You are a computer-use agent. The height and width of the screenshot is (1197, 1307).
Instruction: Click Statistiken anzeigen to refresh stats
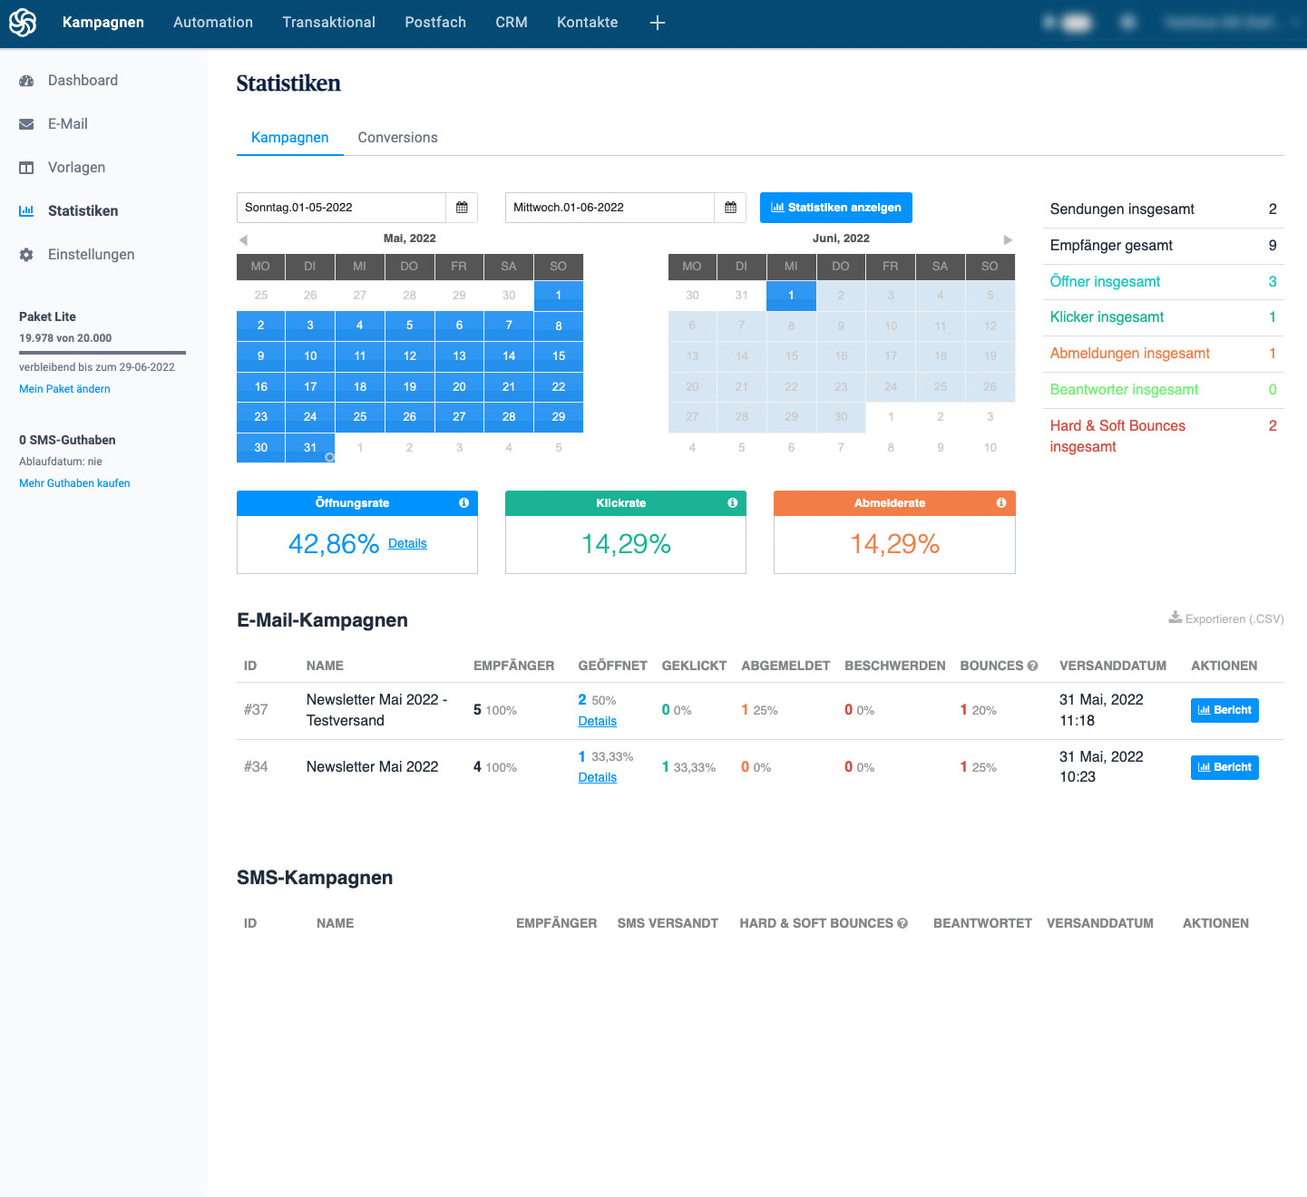tap(835, 207)
